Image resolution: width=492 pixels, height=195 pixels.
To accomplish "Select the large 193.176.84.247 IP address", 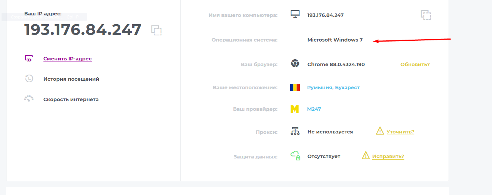I will click(83, 30).
